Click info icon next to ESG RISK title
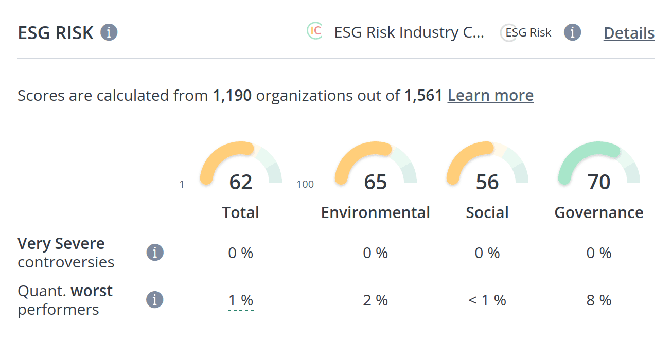The image size is (672, 342). point(109,32)
